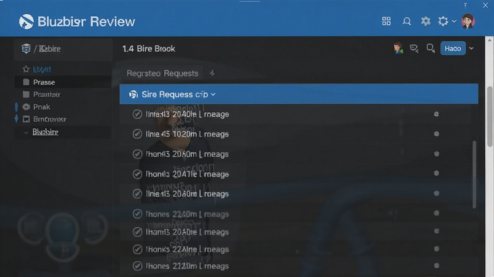The width and height of the screenshot is (494, 277).
Task: Click the Bmtroyors box icon
Action: coord(26,119)
